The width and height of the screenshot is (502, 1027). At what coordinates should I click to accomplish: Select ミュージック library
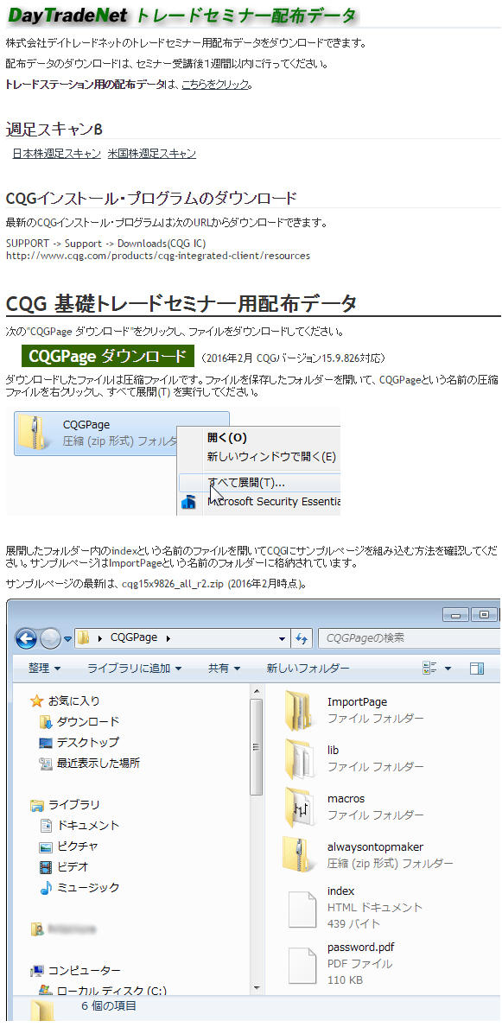click(88, 887)
